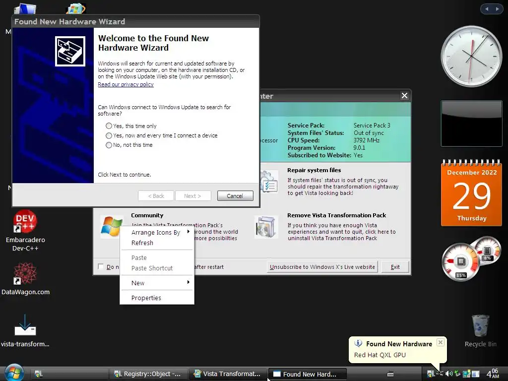
Task: Click the 'Out of sync' status value
Action: coord(369,132)
